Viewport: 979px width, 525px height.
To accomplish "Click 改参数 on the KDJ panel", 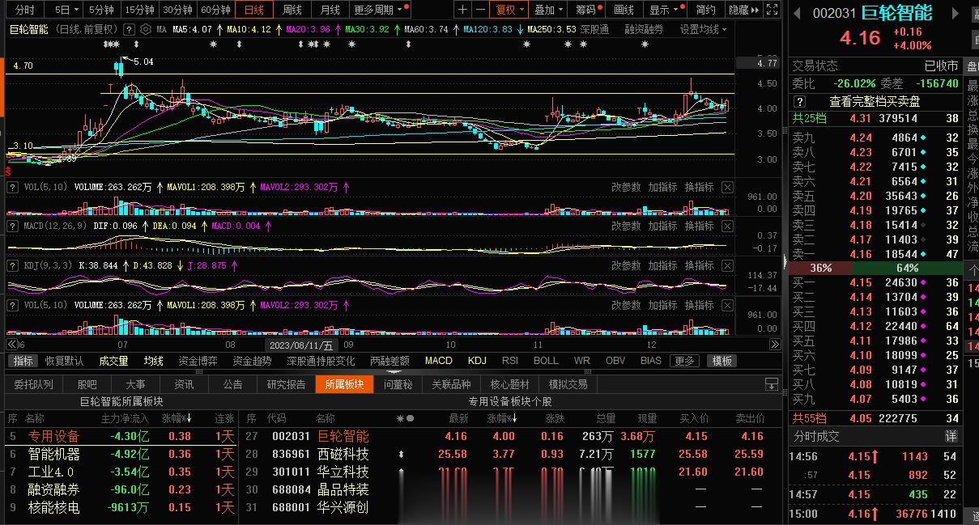I will tap(626, 265).
